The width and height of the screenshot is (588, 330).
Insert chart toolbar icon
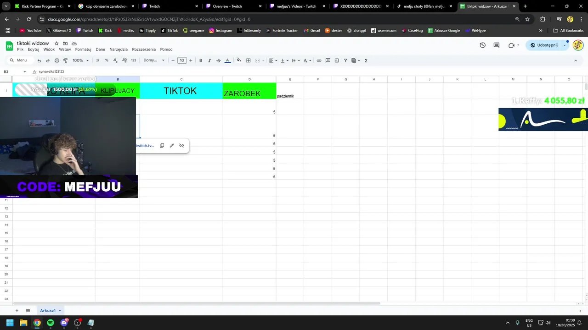[x=337, y=60]
